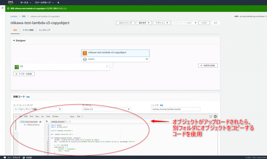Open the code entry type dropdown
The height and width of the screenshot is (159, 267).
[38, 109]
